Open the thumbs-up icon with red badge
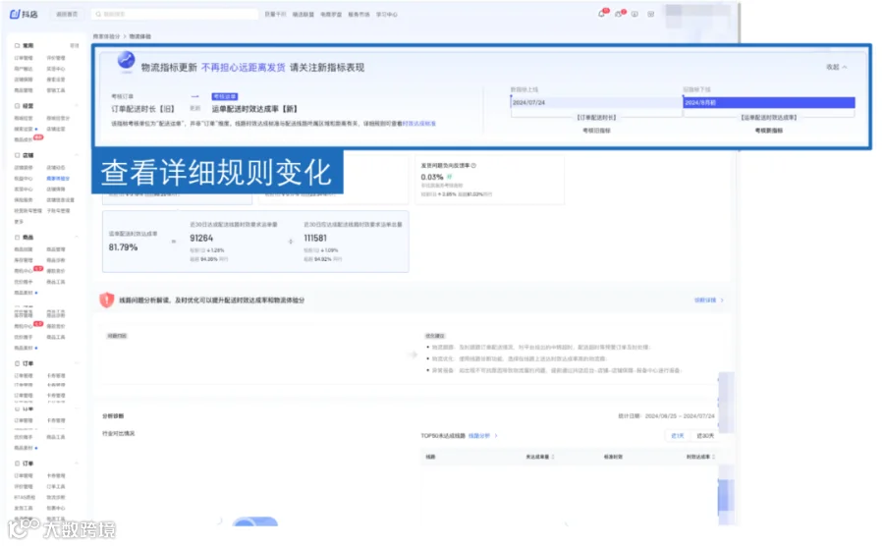The width and height of the screenshot is (884, 546). (619, 14)
